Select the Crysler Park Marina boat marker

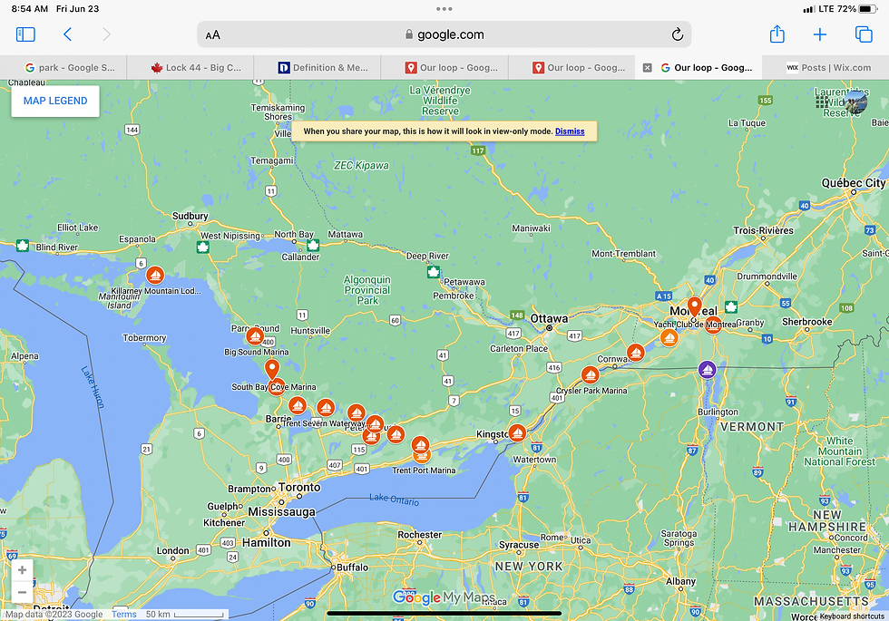pos(591,375)
